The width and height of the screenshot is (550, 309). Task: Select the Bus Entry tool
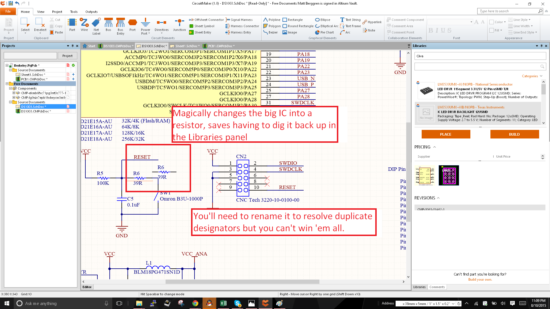120,26
